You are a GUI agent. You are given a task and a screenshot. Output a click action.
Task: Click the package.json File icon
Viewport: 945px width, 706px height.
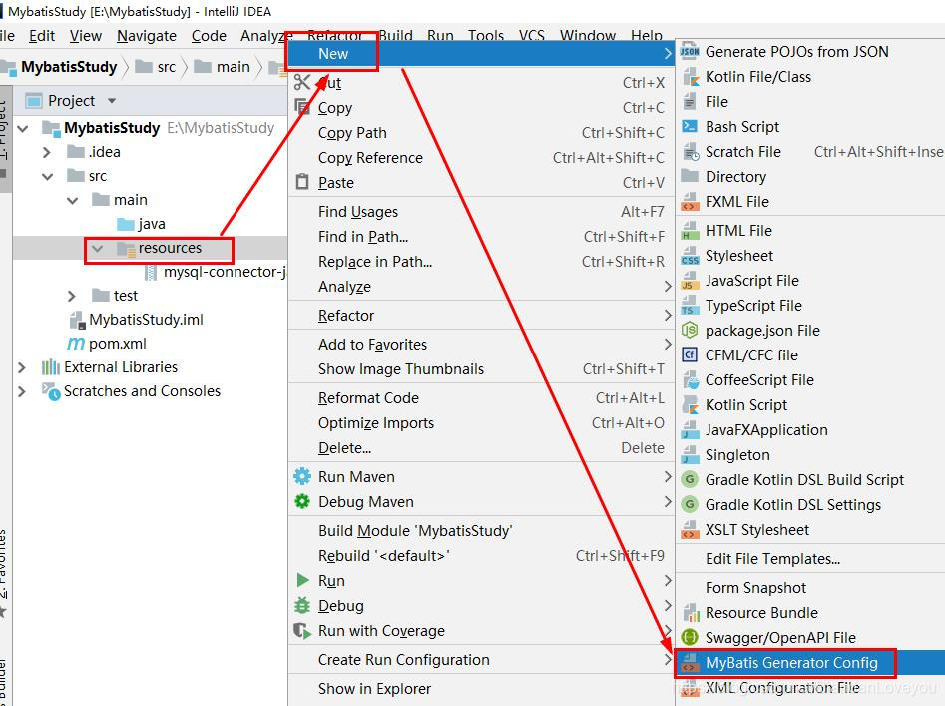tap(690, 331)
